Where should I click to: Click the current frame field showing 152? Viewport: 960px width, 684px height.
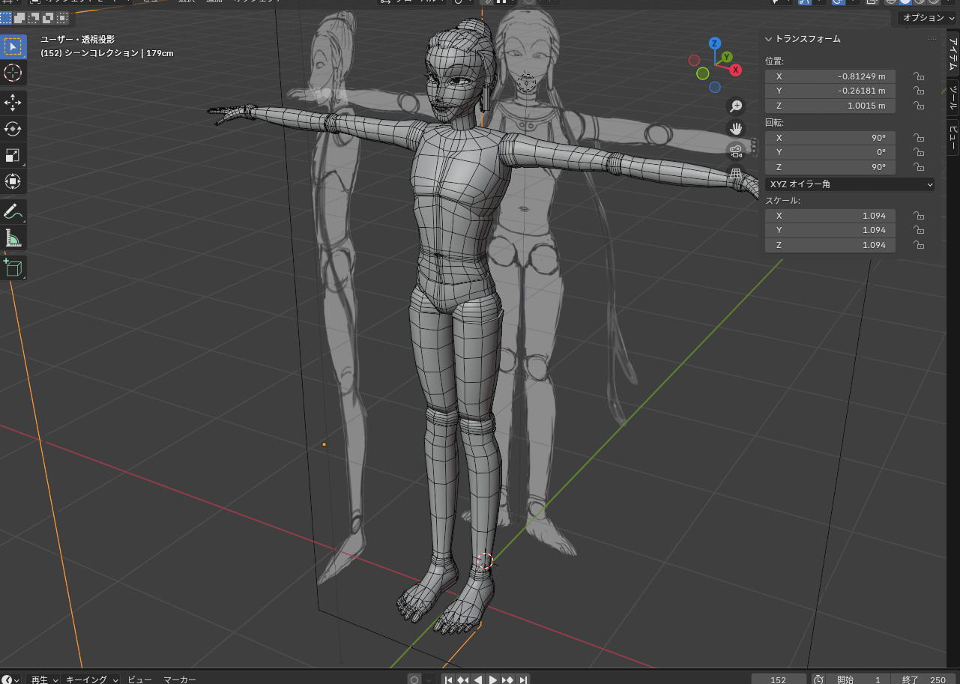point(779,680)
